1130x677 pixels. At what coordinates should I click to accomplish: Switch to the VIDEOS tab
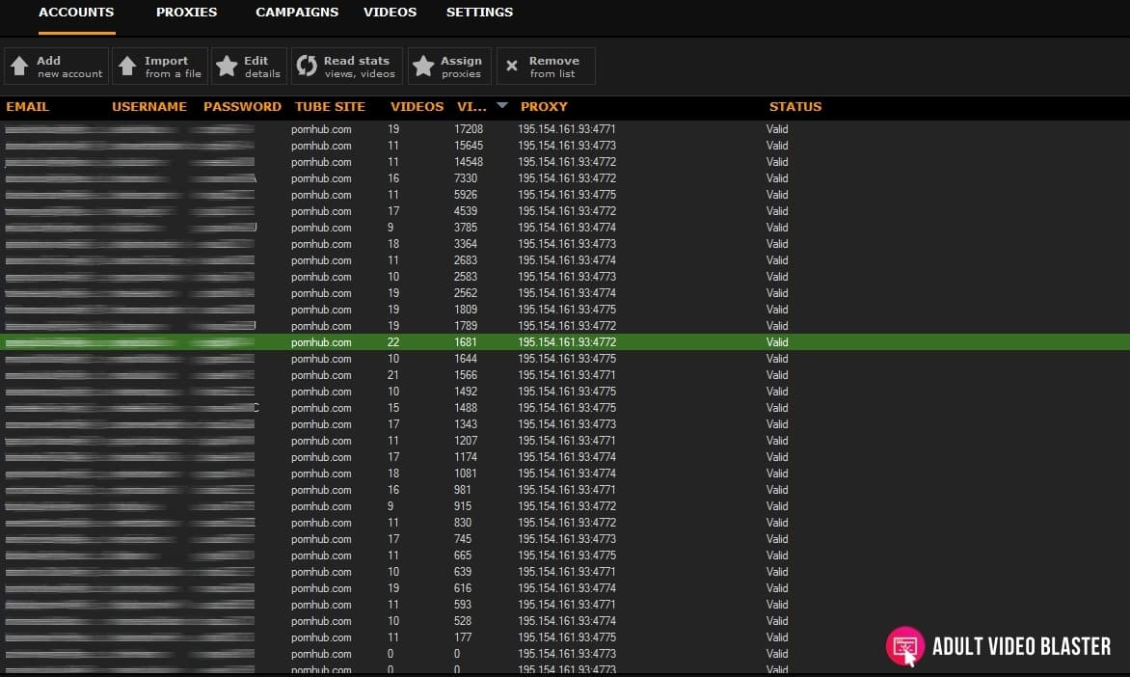pyautogui.click(x=390, y=13)
